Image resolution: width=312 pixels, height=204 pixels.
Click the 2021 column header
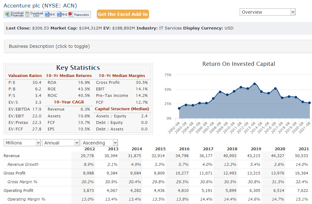point(303,149)
